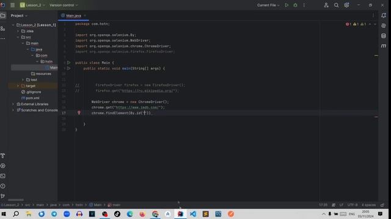Expand the target folder
The image size is (391, 219).
coord(18,86)
